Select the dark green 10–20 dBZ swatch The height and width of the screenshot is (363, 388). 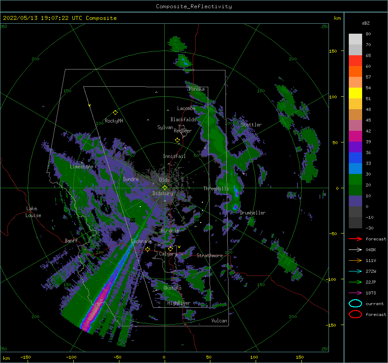click(355, 190)
